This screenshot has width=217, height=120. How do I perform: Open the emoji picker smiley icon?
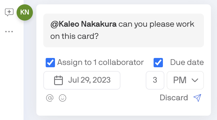(63, 98)
